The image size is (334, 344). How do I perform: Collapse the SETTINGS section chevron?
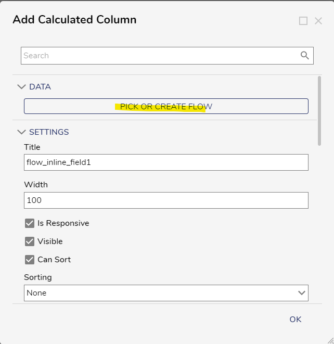click(21, 132)
